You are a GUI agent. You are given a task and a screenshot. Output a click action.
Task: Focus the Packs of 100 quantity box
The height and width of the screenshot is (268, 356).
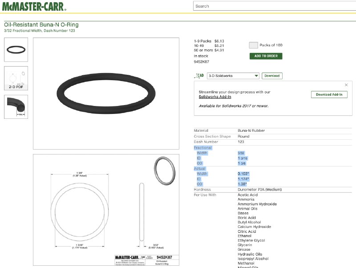click(x=253, y=45)
